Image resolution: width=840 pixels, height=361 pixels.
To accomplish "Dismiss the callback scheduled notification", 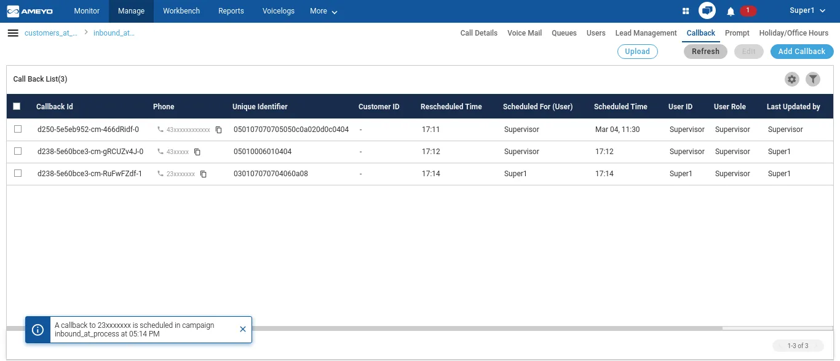I will coord(243,329).
